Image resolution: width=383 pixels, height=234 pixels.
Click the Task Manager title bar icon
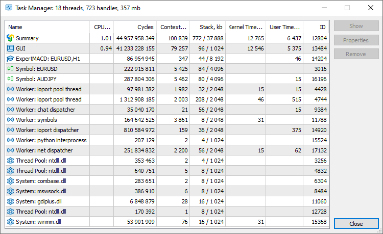[9, 8]
